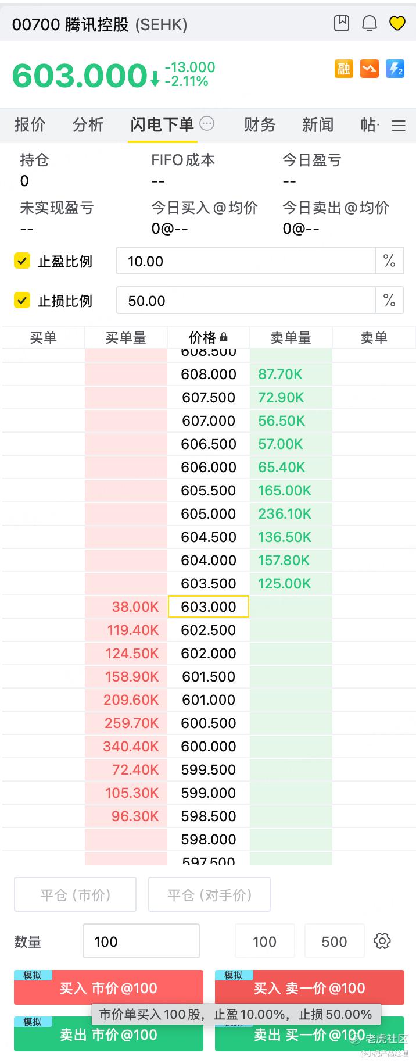This screenshot has height=1063, width=416.
Task: Switch to the 报价 tab
Action: click(30, 124)
